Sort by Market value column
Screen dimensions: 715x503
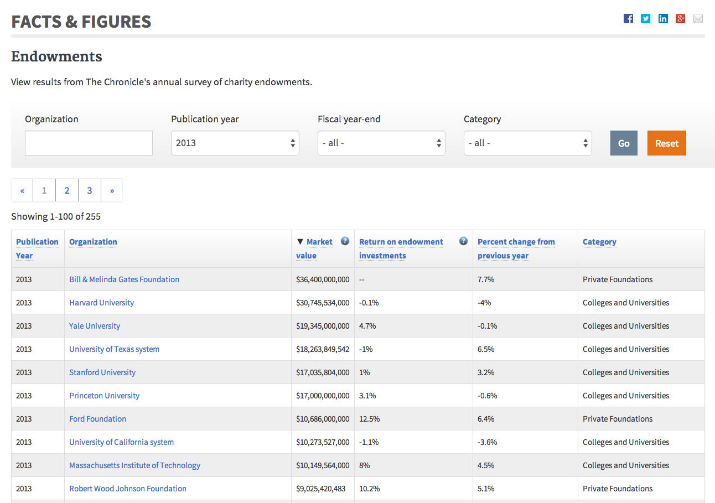(x=314, y=248)
